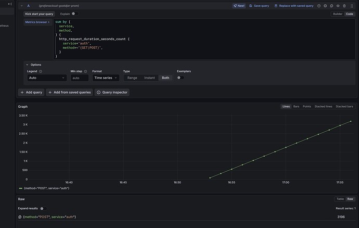Select the Bars graph style

pyautogui.click(x=296, y=107)
